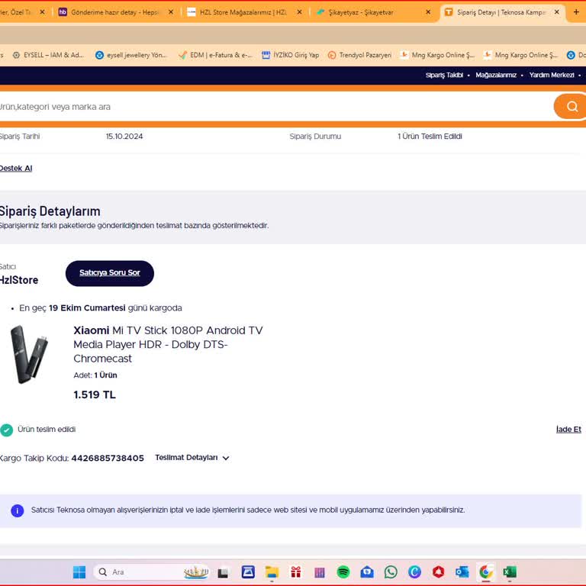Open the EYSELL IAM bookmark
The width and height of the screenshot is (586, 586).
click(49, 55)
